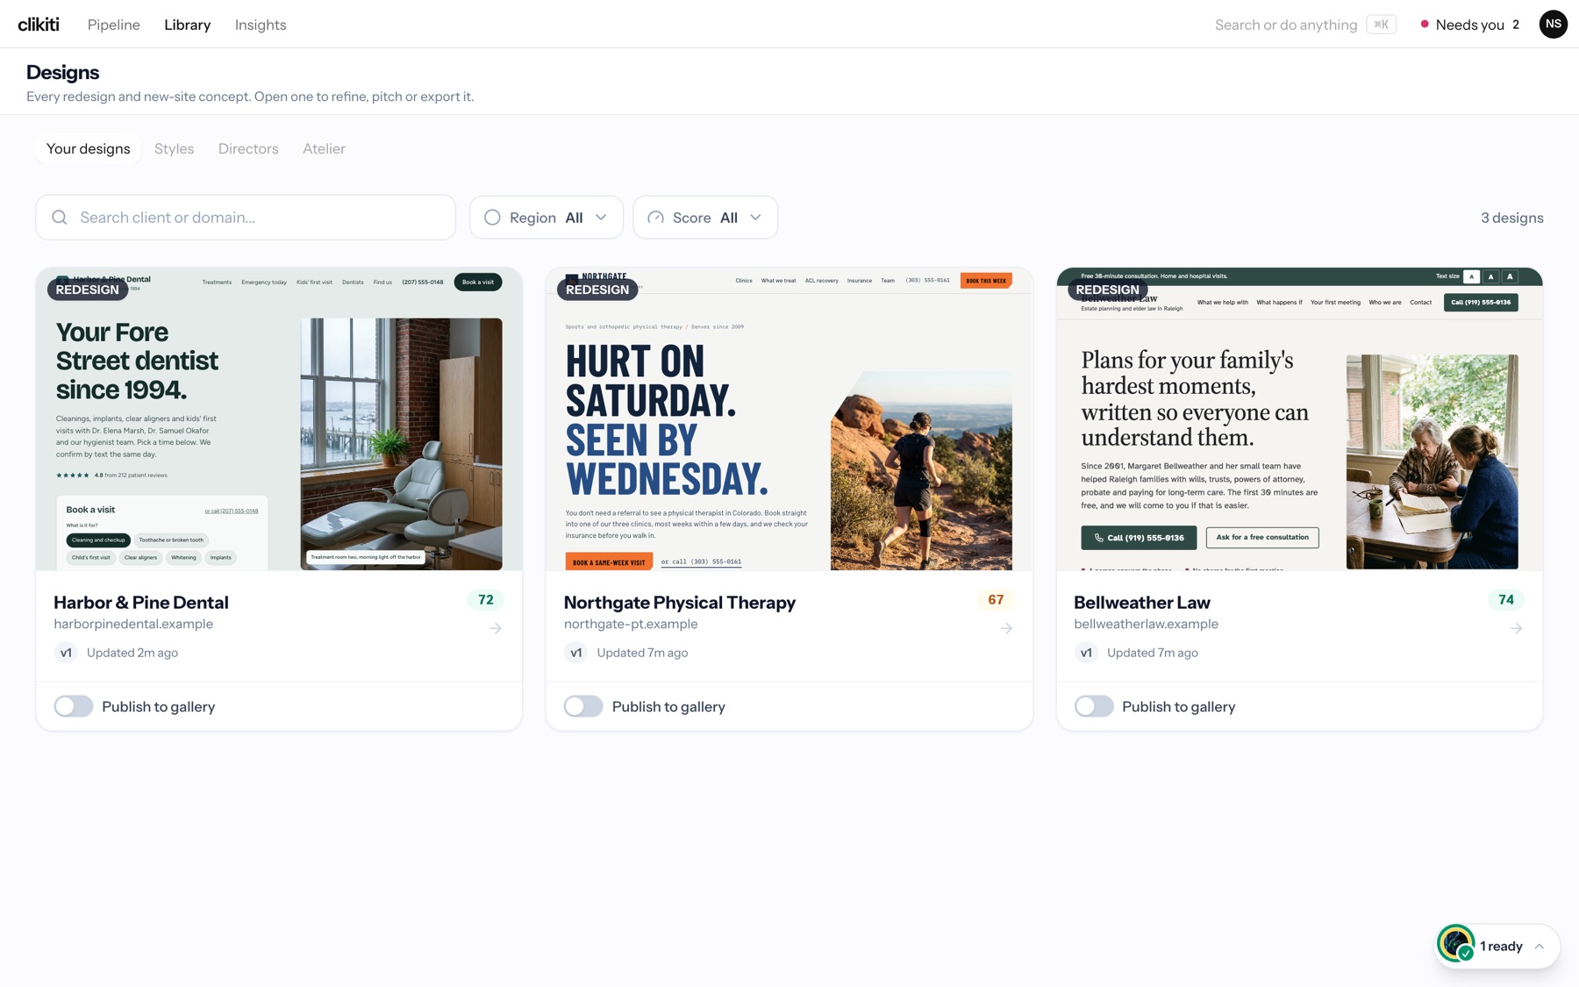1579x987 pixels.
Task: Open the NS user avatar menu
Action: (1554, 24)
